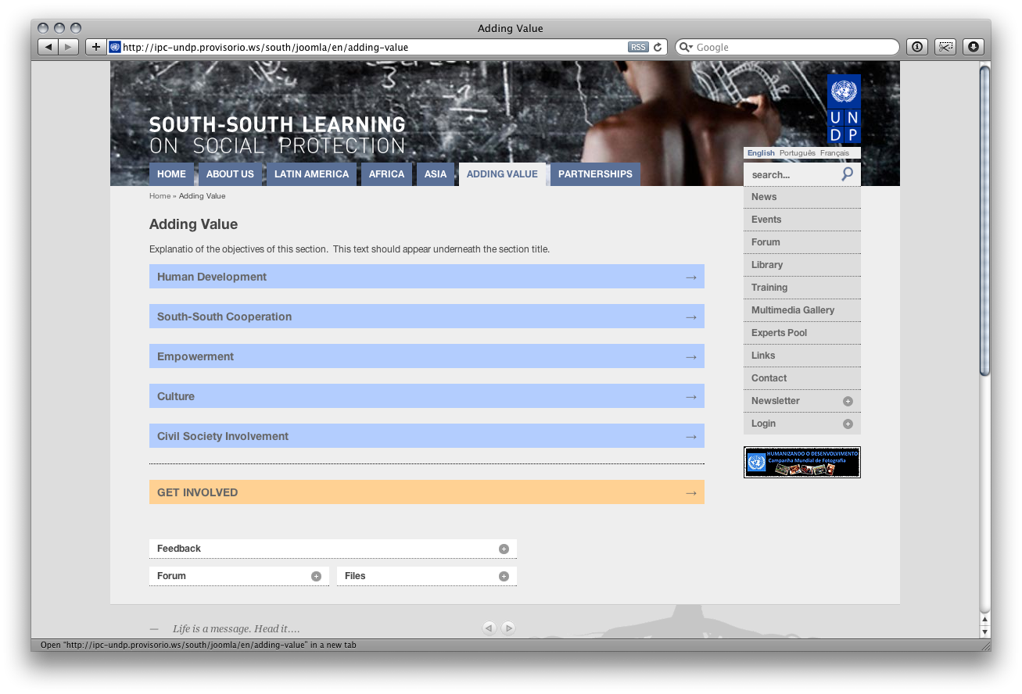Click the South-South Learning site title
The image size is (1022, 694).
tap(278, 135)
